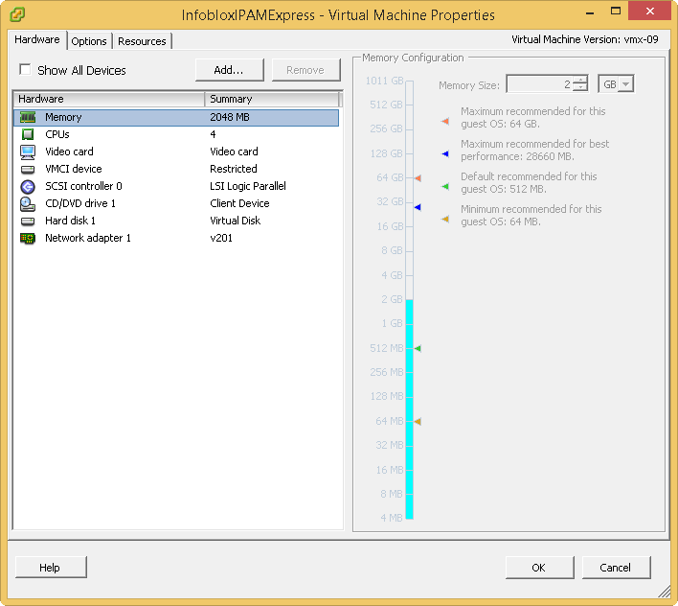The image size is (678, 606).
Task: Click the Remove button
Action: pyautogui.click(x=306, y=70)
